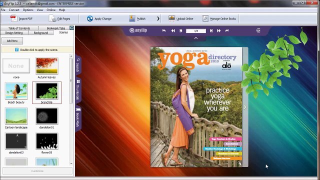320x180 pixels.
Task: Select the dandelion01 scene thumbnail
Action: tap(46, 116)
